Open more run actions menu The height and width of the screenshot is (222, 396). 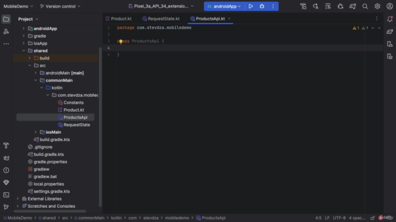coord(273,6)
